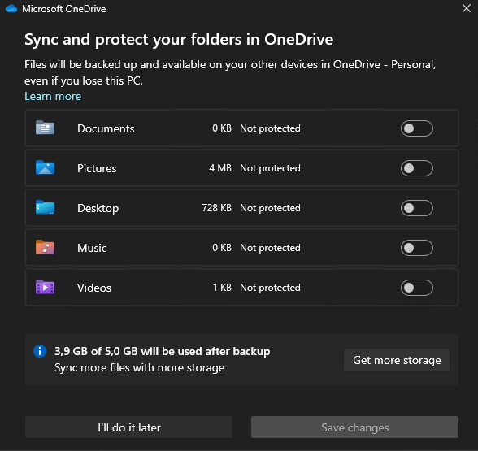
Task: Close the Microsoft OneDrive dialog
Action: 467,8
